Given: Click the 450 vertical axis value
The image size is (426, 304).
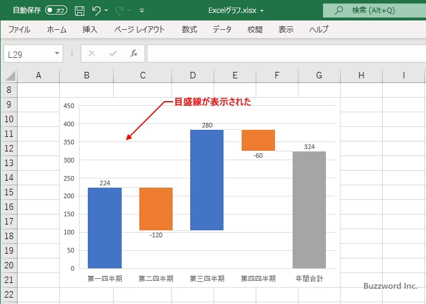Looking at the screenshot, I should 68,106.
